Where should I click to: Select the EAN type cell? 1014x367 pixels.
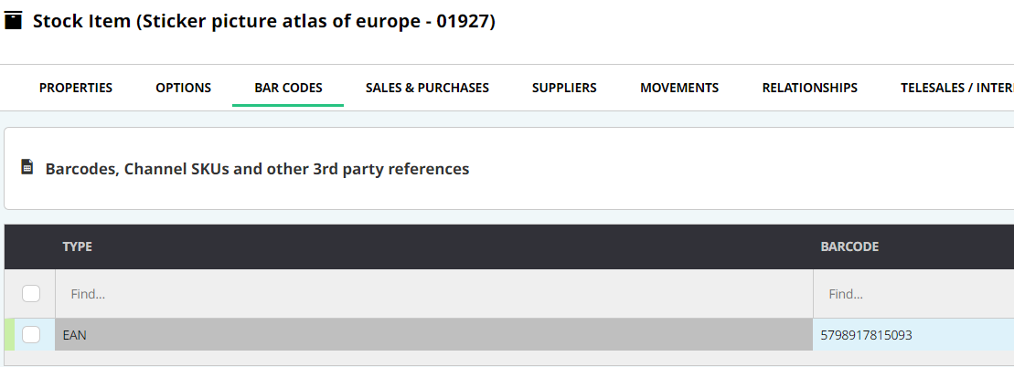pyautogui.click(x=434, y=335)
